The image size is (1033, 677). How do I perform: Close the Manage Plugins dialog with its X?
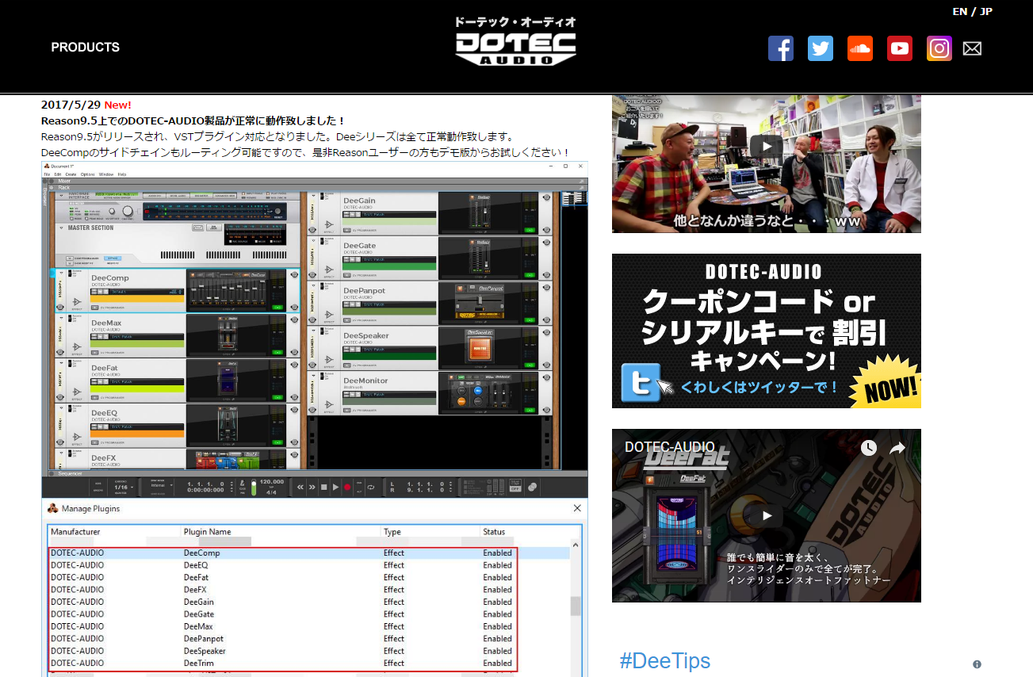[x=577, y=508]
